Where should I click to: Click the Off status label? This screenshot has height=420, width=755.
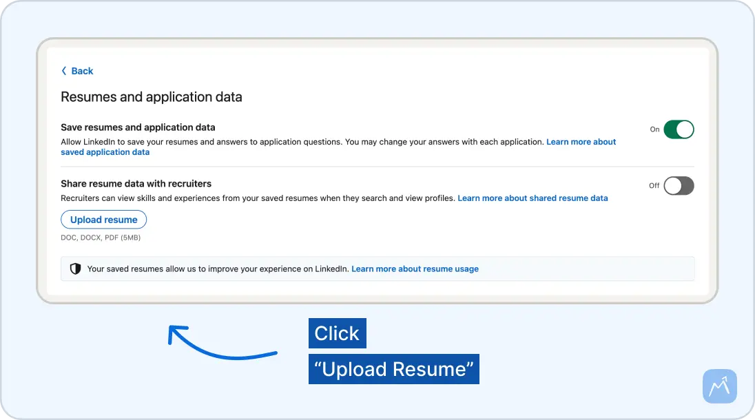click(x=654, y=186)
